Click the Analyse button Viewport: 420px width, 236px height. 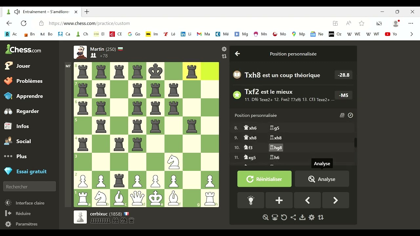click(x=322, y=179)
